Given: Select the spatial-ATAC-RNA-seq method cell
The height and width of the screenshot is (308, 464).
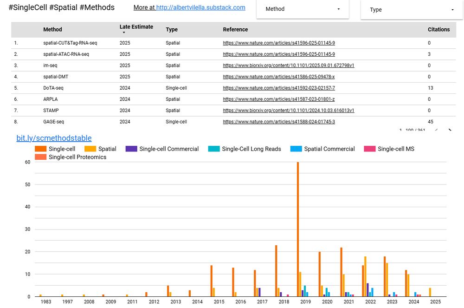Looking at the screenshot, I should pos(66,54).
